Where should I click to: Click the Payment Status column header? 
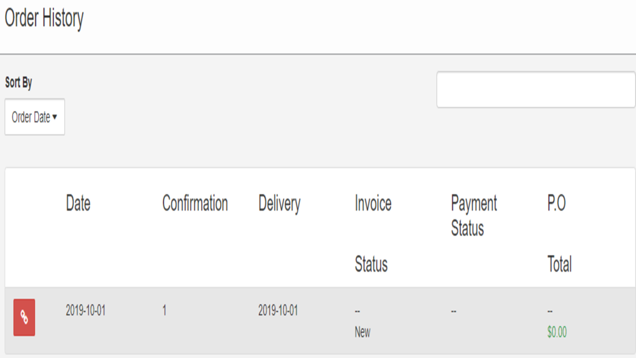(474, 216)
